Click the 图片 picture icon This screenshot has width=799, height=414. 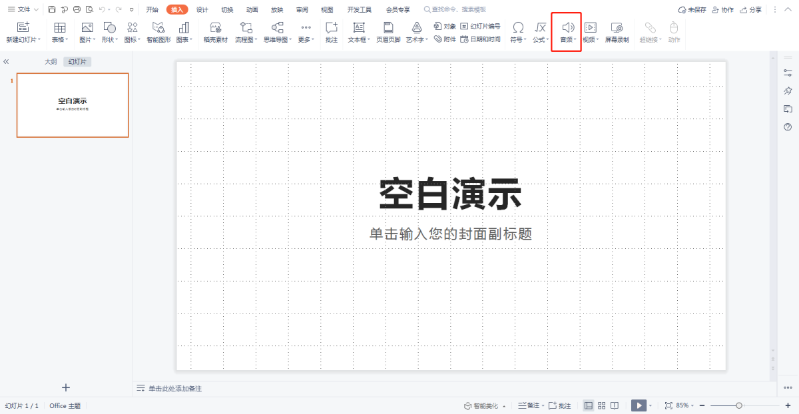87,27
